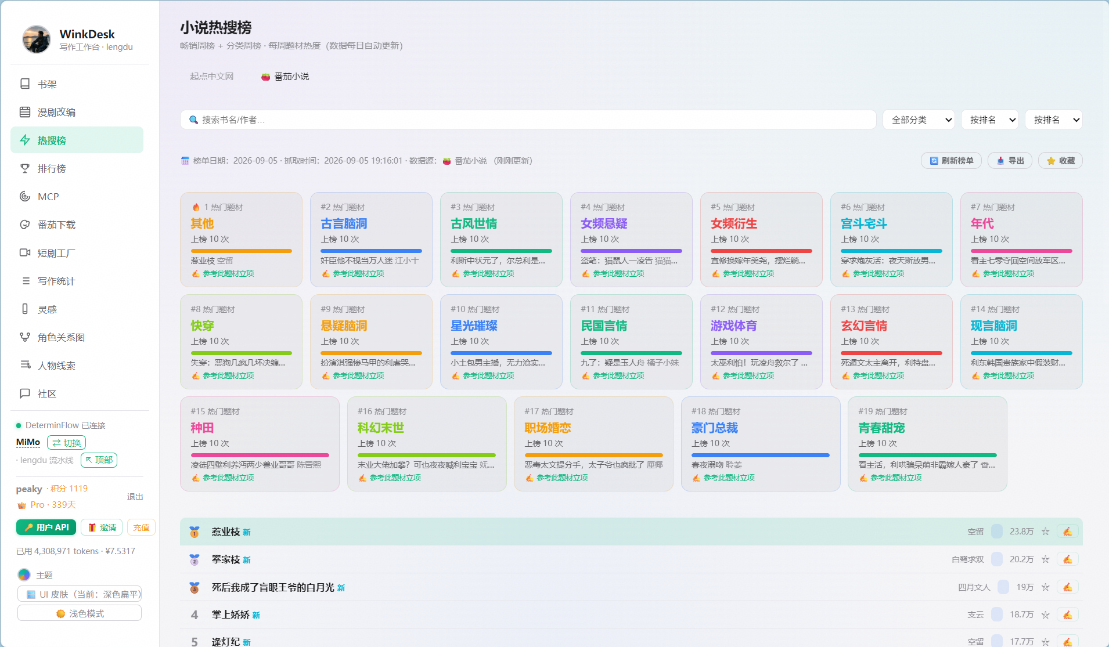Viewport: 1109px width, 647px height.
Task: Open the UI 皮肤 skin selector
Action: [80, 594]
